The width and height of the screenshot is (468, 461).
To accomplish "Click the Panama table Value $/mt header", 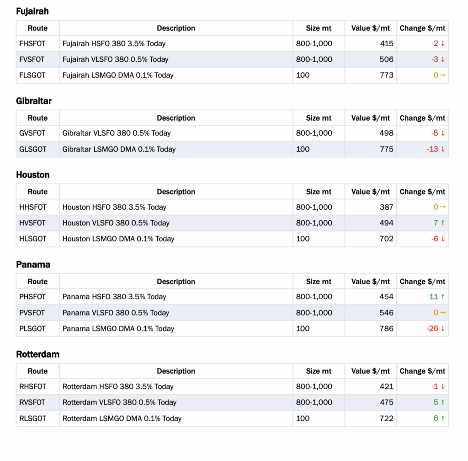I will [371, 282].
